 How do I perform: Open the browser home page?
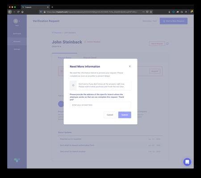tap(22, 12)
